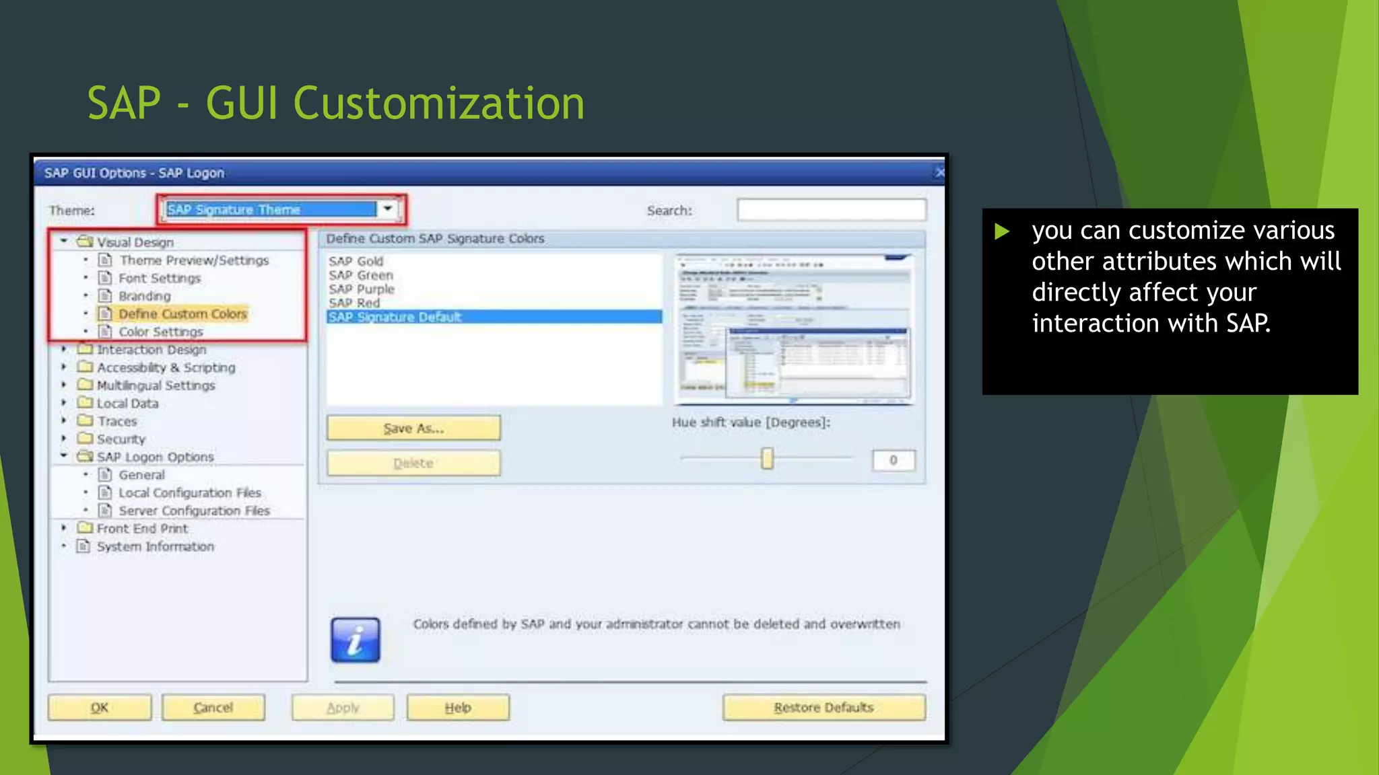Click the Cancel button
Viewport: 1379px width, 775px height.
click(x=213, y=708)
